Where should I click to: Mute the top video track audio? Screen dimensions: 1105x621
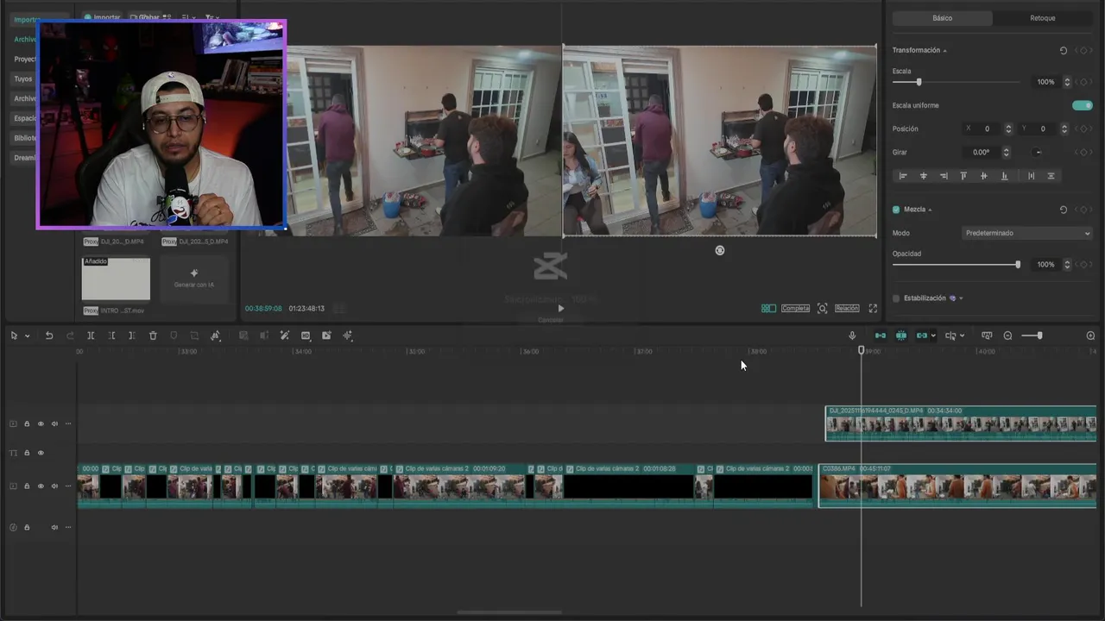[54, 423]
